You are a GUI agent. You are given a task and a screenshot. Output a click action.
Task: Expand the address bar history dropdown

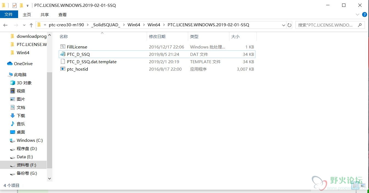coord(284,25)
